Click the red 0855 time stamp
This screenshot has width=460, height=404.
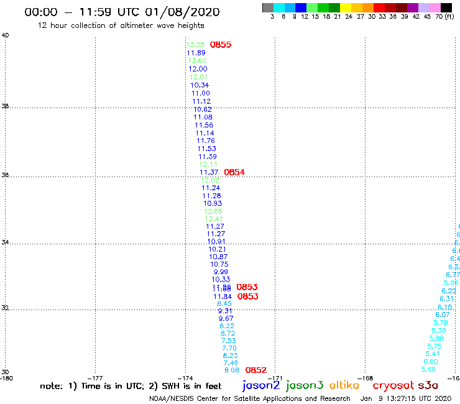(x=221, y=45)
